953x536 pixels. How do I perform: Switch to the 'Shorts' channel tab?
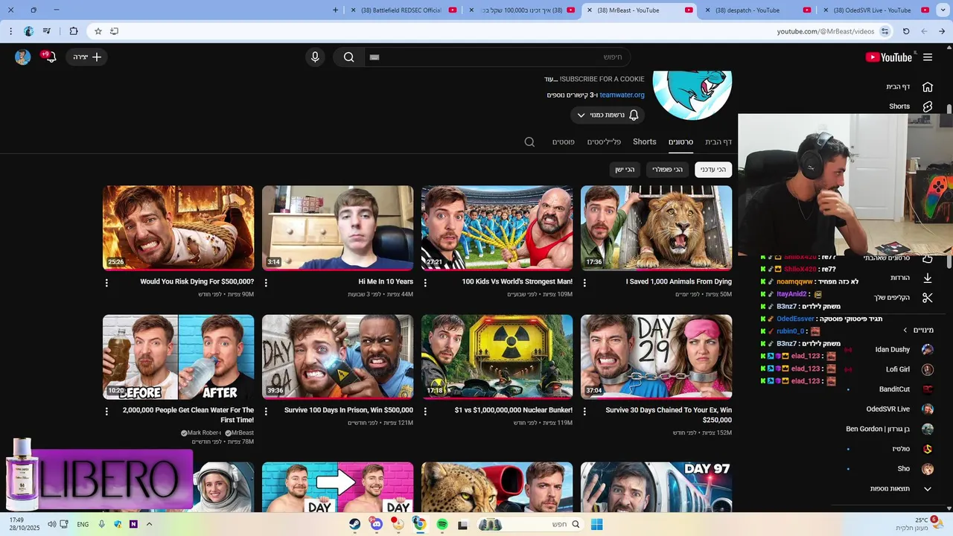tap(645, 141)
